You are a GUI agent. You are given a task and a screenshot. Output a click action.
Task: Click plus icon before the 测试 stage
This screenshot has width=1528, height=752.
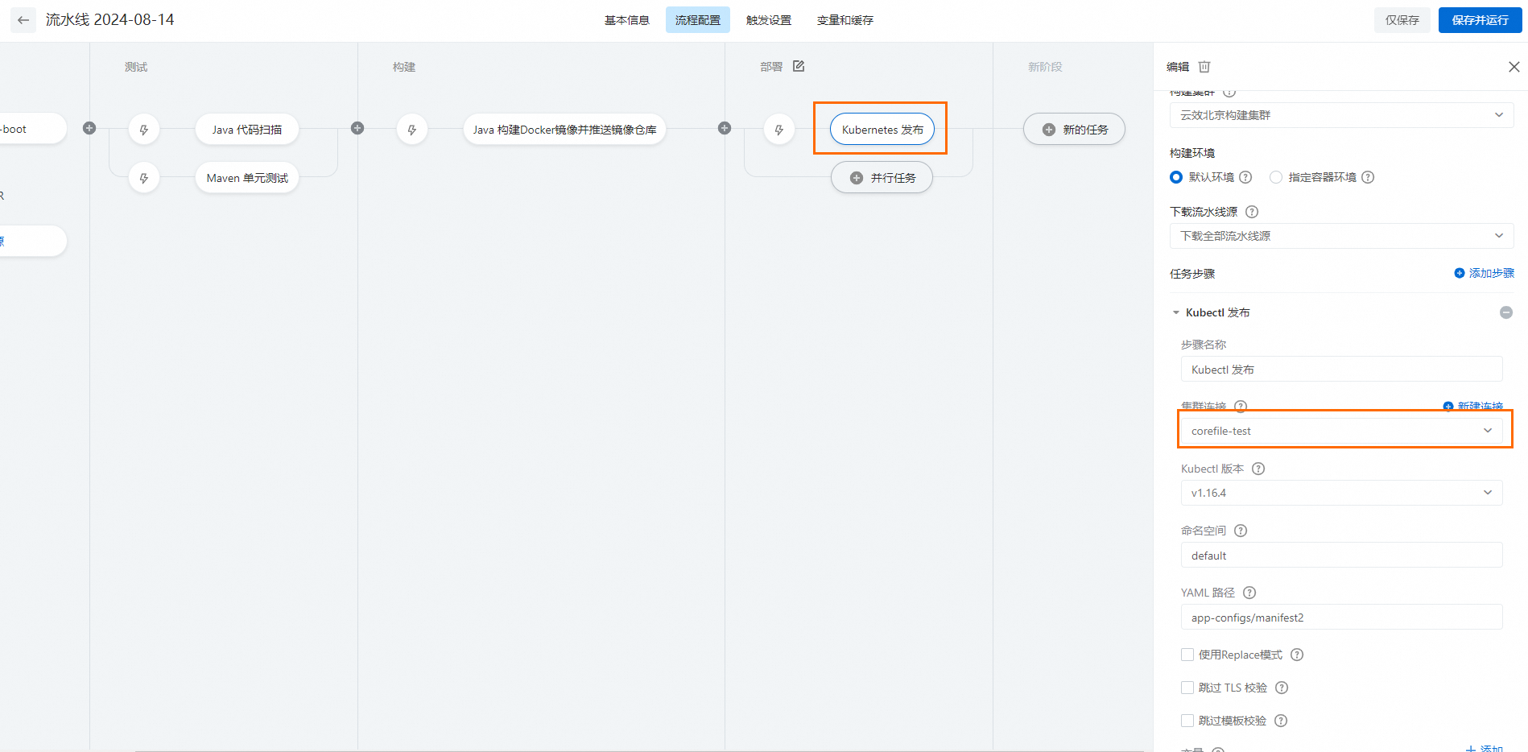[89, 128]
